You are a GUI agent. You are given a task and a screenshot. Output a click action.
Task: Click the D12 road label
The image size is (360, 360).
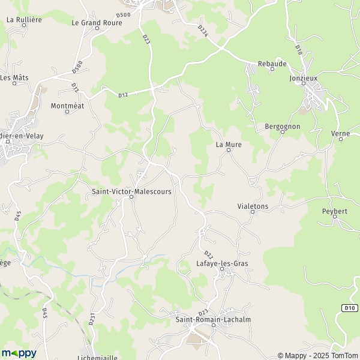(x=123, y=95)
